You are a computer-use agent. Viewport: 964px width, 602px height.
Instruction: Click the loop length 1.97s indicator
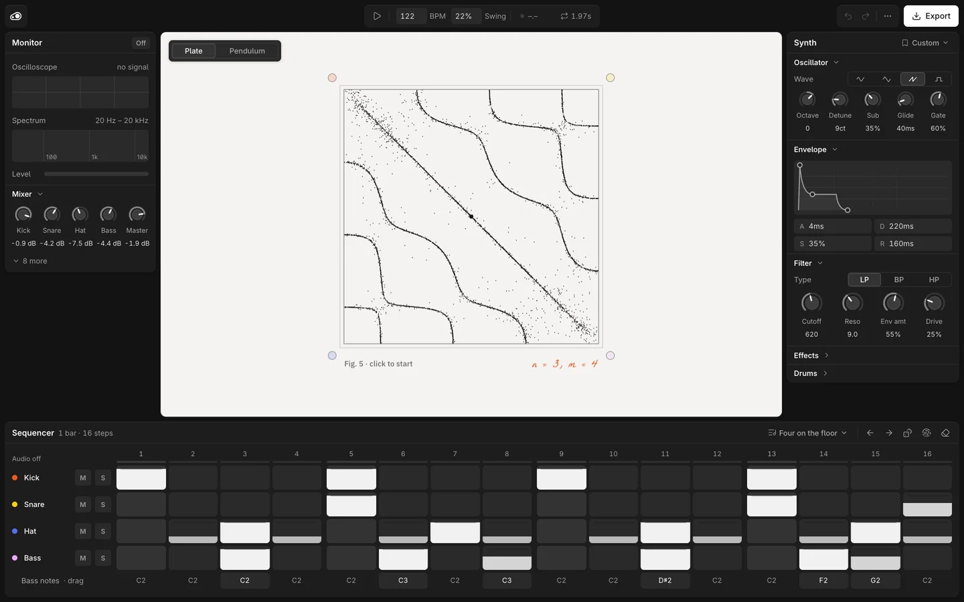576,16
